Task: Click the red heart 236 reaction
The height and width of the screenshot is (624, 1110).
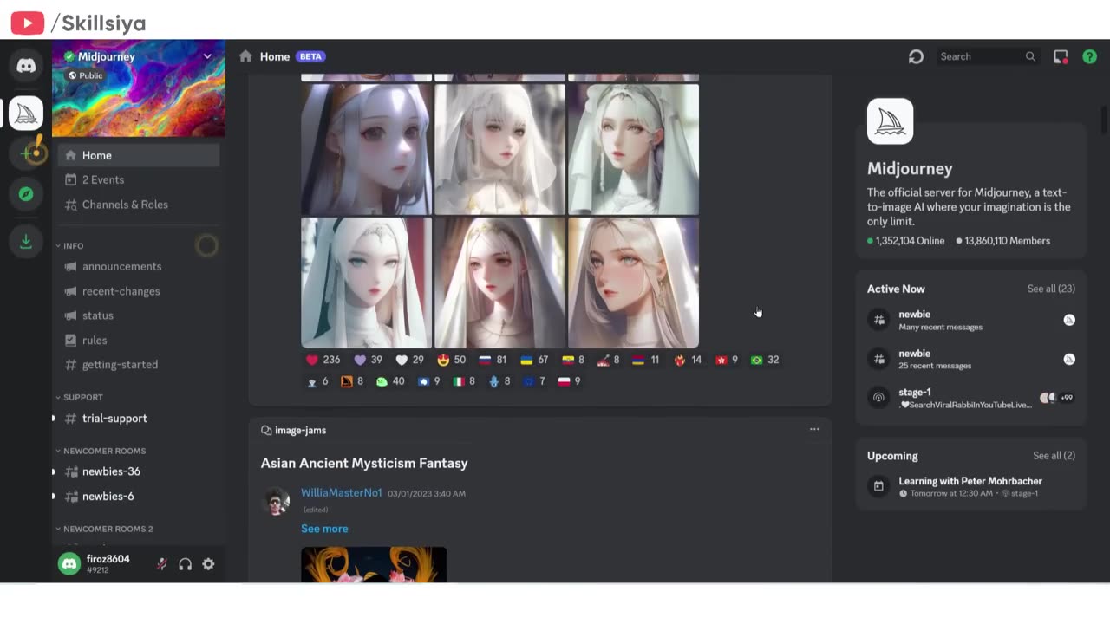Action: (x=323, y=360)
